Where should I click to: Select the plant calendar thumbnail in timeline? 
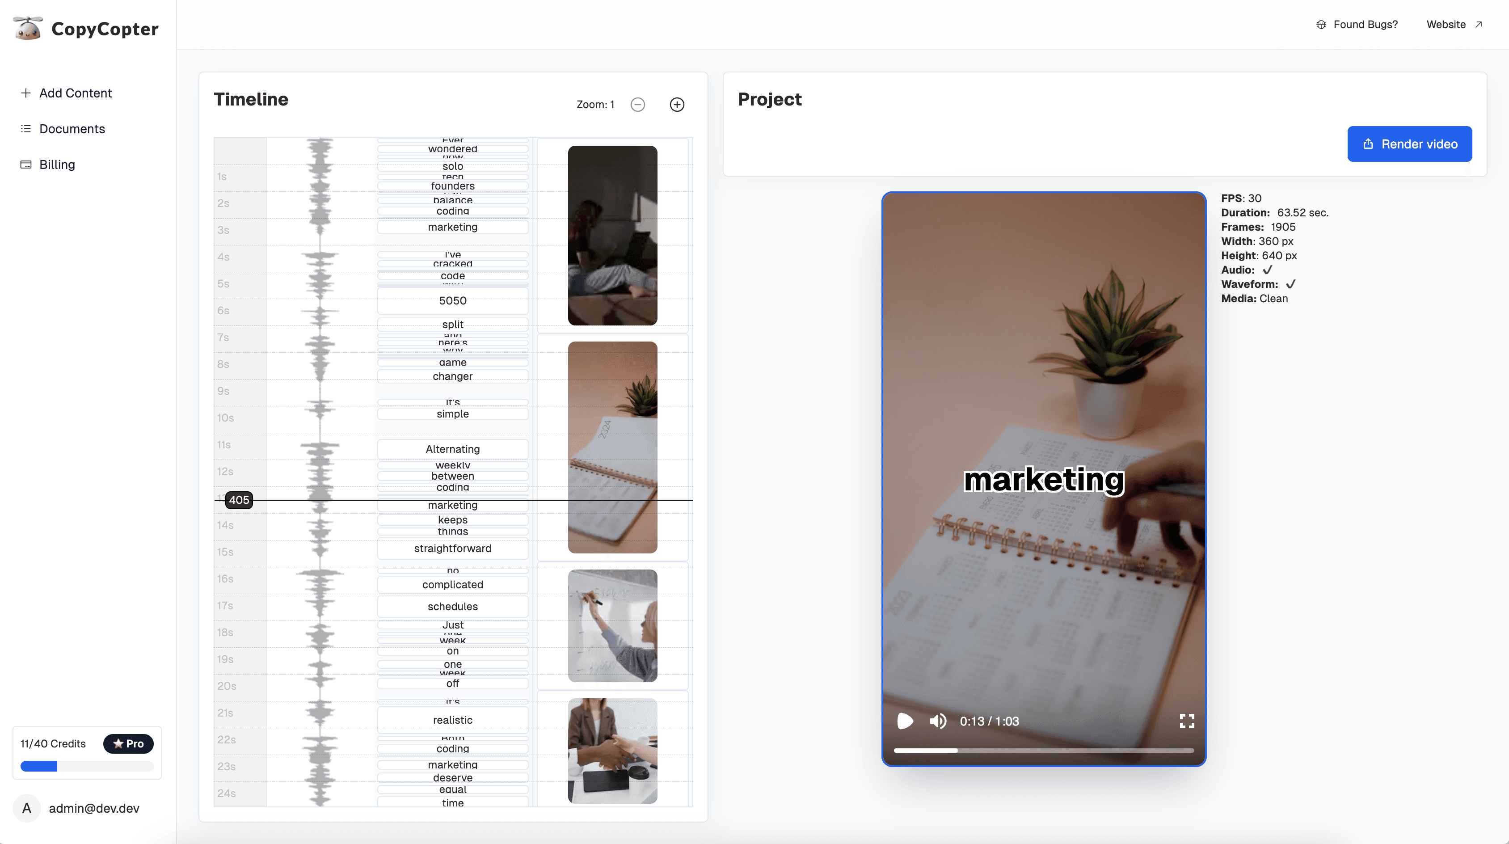click(x=612, y=447)
